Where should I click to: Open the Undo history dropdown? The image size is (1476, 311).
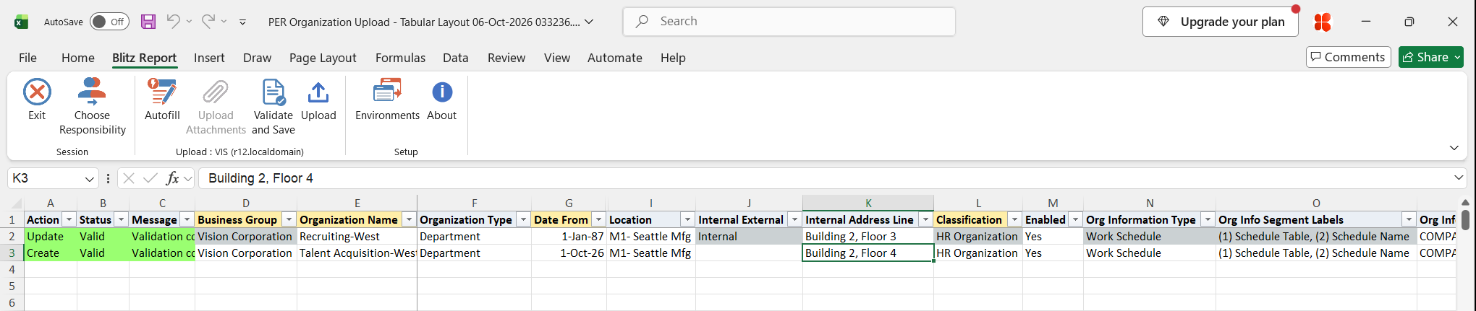189,22
